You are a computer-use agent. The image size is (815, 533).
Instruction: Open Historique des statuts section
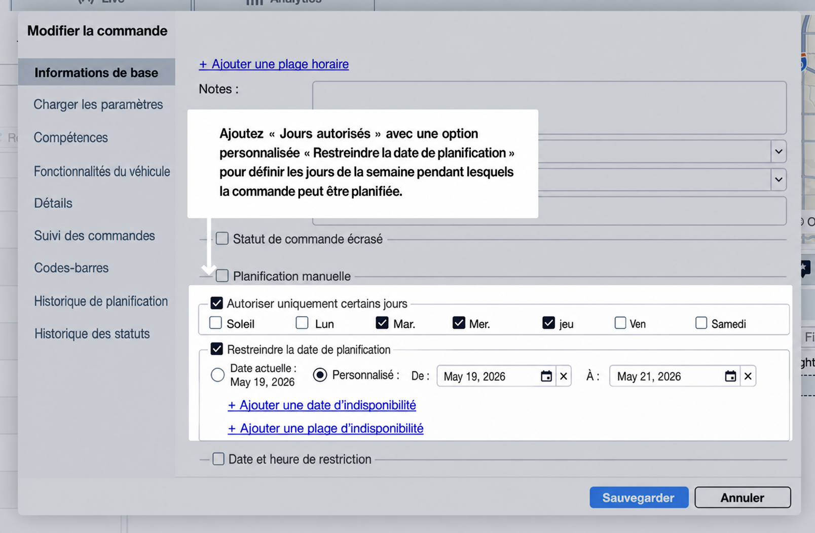coord(92,333)
